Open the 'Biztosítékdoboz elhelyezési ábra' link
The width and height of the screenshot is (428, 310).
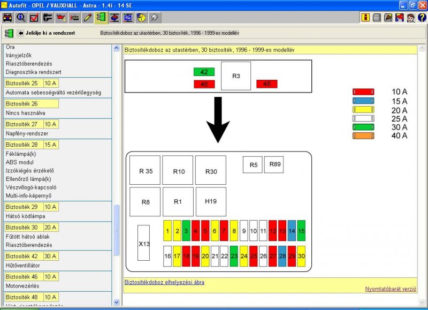click(164, 282)
